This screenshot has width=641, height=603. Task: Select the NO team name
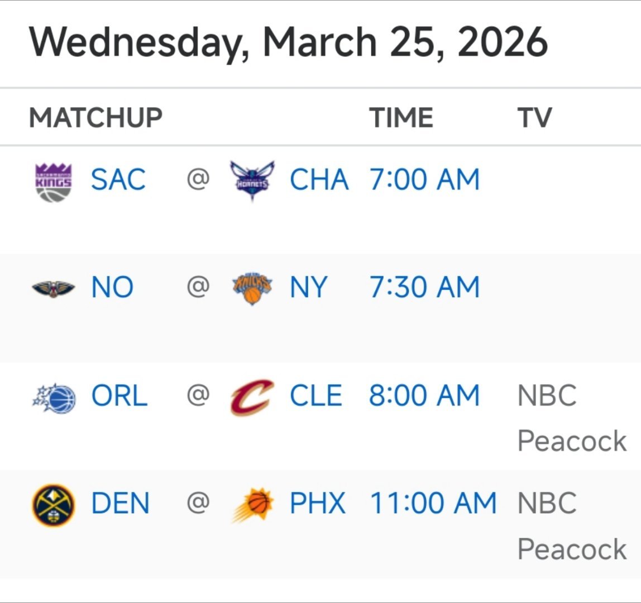tap(112, 288)
